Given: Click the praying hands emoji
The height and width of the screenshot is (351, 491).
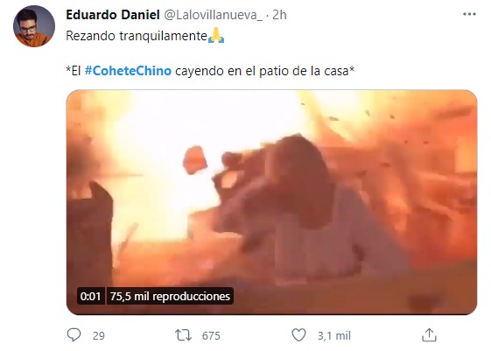Looking at the screenshot, I should 216,35.
